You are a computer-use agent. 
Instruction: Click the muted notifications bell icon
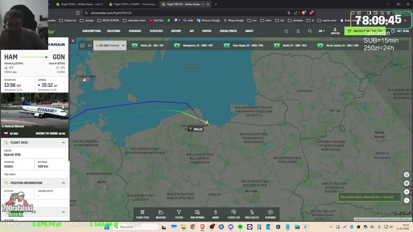[298, 31]
